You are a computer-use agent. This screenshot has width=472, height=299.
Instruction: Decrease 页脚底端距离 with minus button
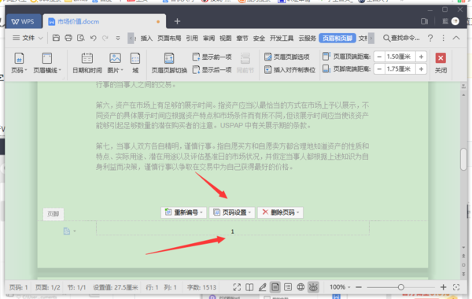379,69
